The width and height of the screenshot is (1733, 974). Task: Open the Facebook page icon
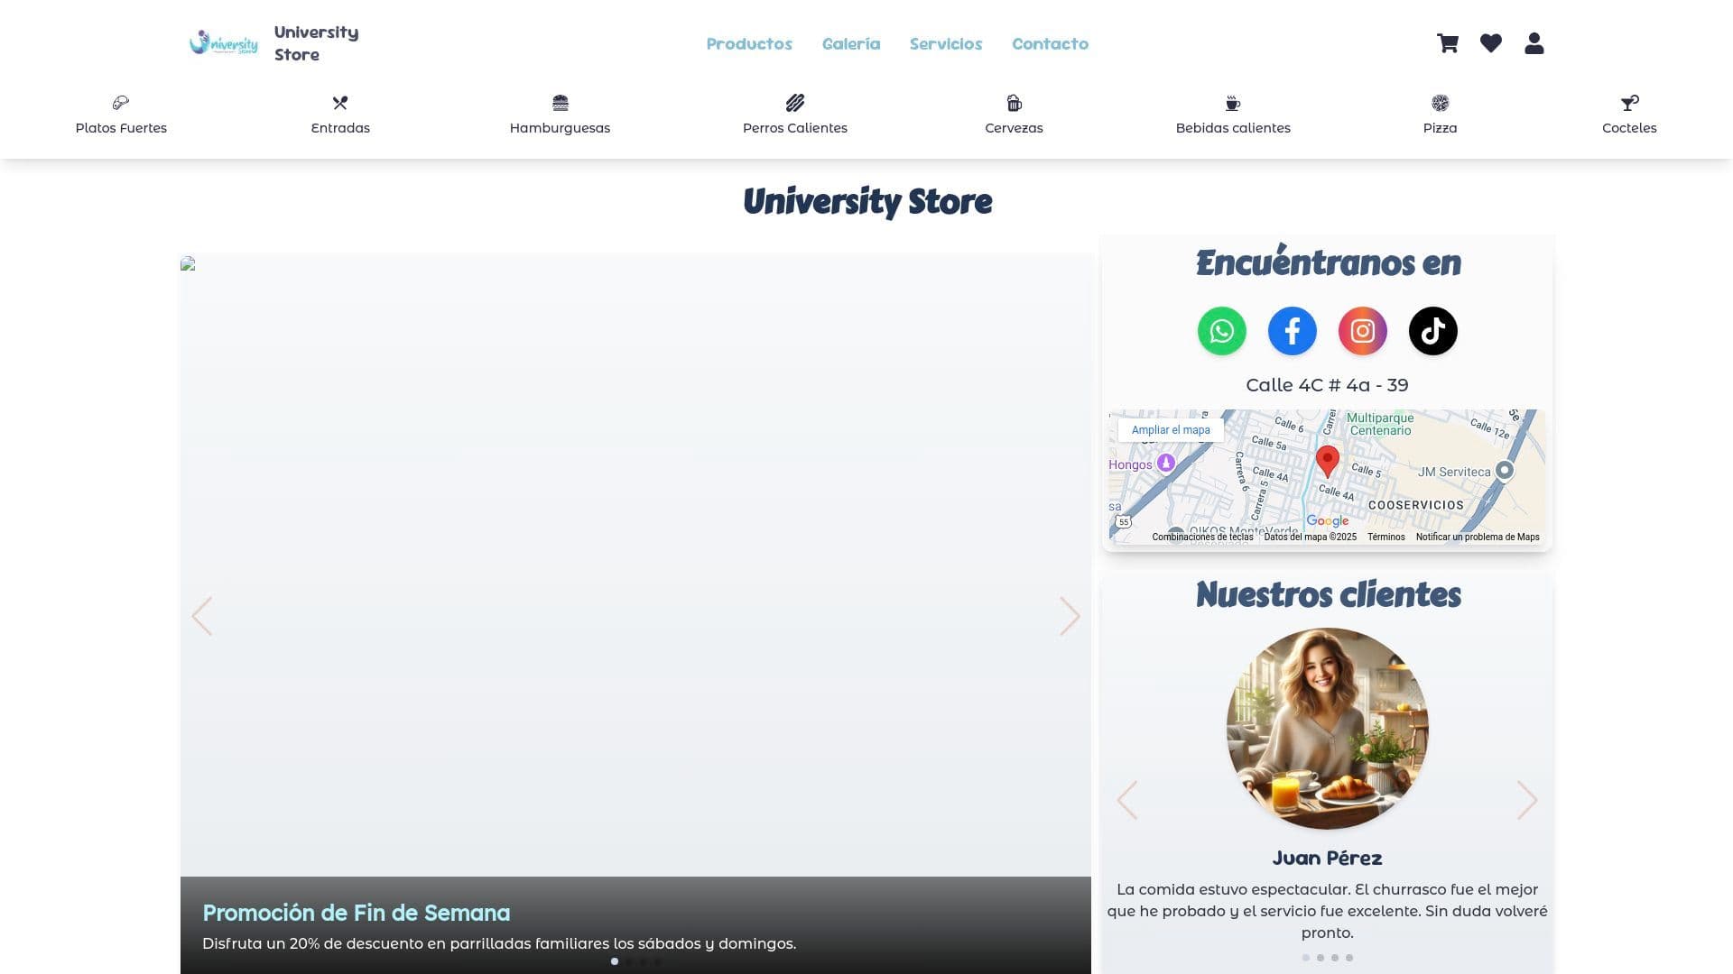coord(1293,331)
